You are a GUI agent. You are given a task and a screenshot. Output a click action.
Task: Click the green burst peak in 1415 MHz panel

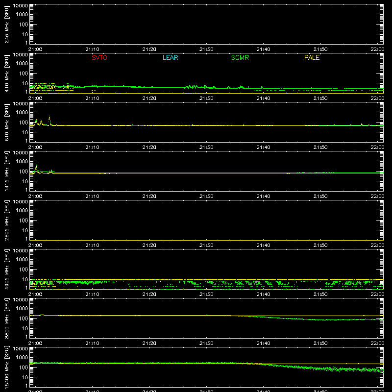36,167
